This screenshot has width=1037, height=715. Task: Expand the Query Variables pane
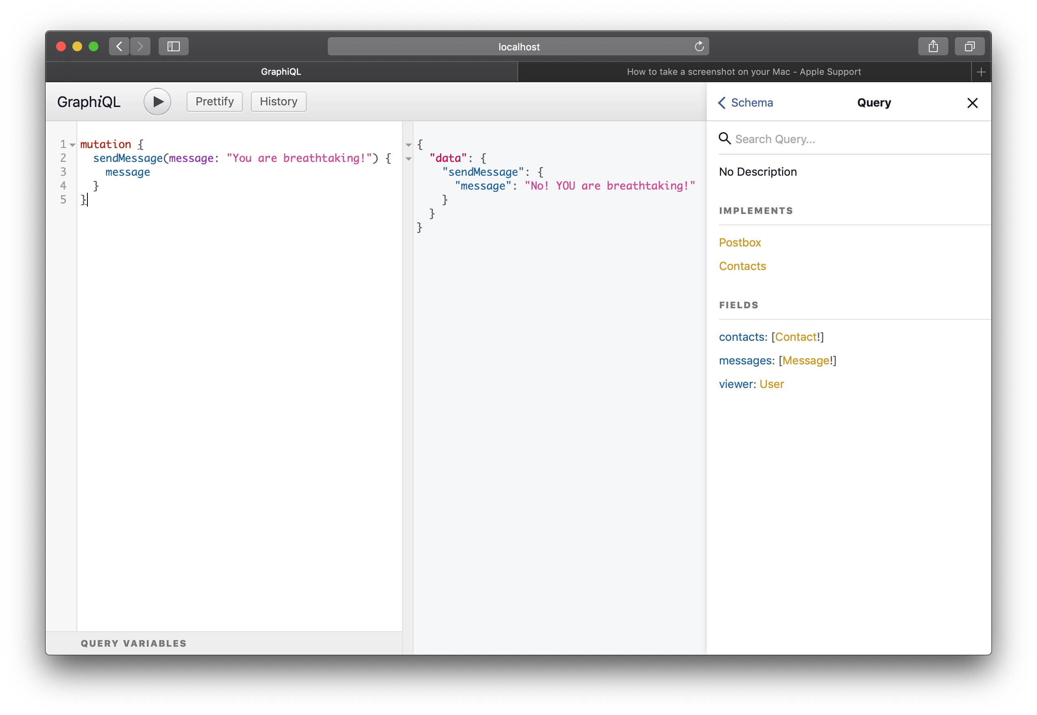[x=133, y=643]
